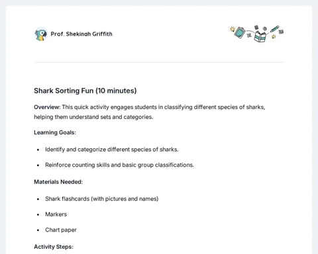Click the teal clipboard icon in header
This screenshot has width=318, height=254.
click(x=240, y=32)
